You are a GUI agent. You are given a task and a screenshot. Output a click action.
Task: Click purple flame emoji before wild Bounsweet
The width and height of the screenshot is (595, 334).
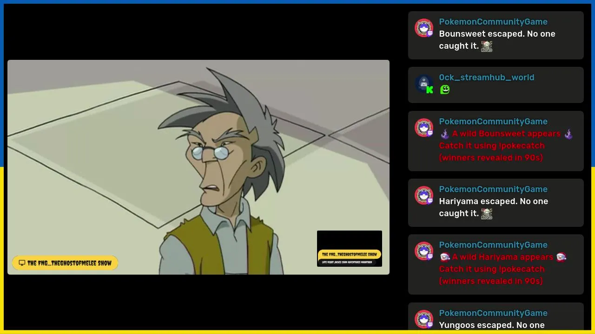445,134
